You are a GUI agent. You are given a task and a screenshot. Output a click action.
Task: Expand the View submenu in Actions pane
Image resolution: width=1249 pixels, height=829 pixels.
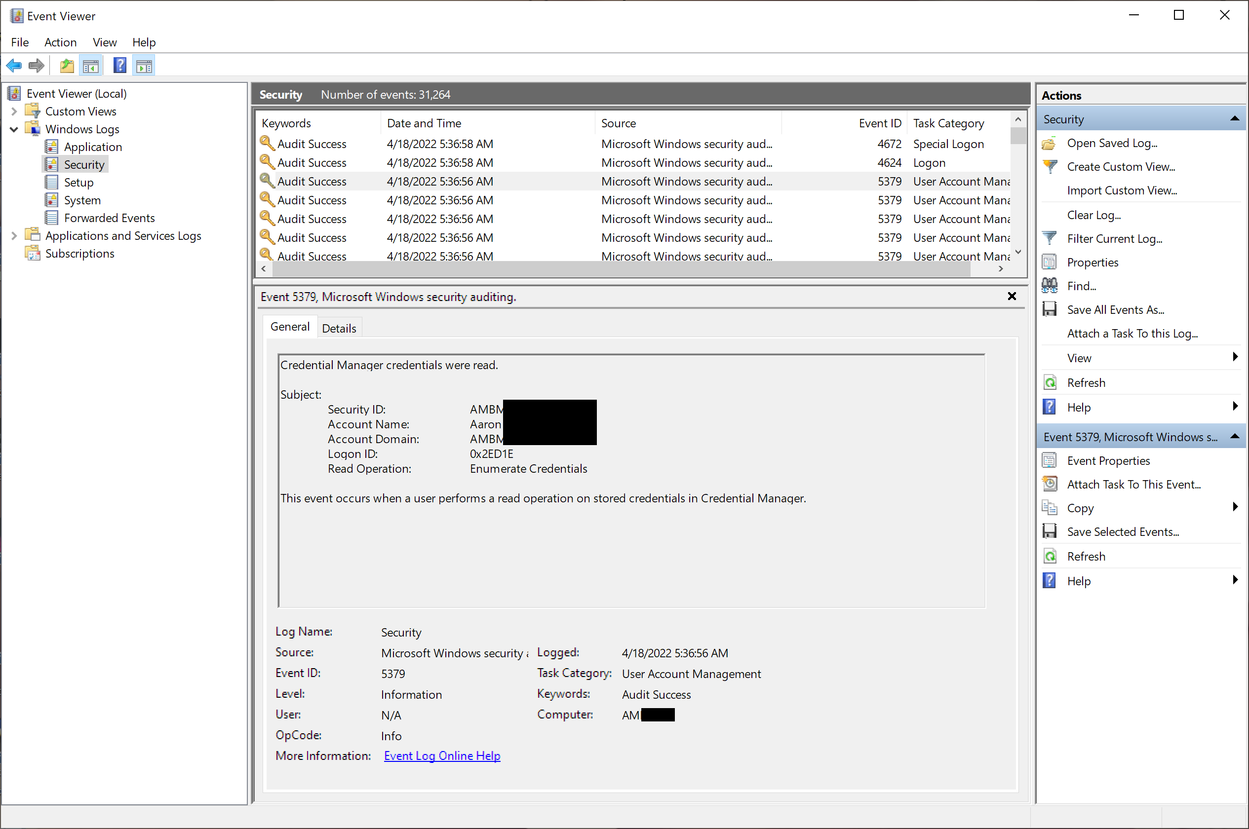click(1235, 357)
